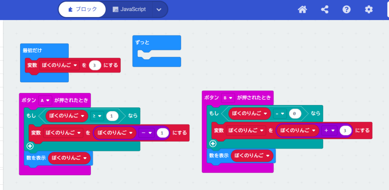Edit the value 1 in subtraction block

163,133
